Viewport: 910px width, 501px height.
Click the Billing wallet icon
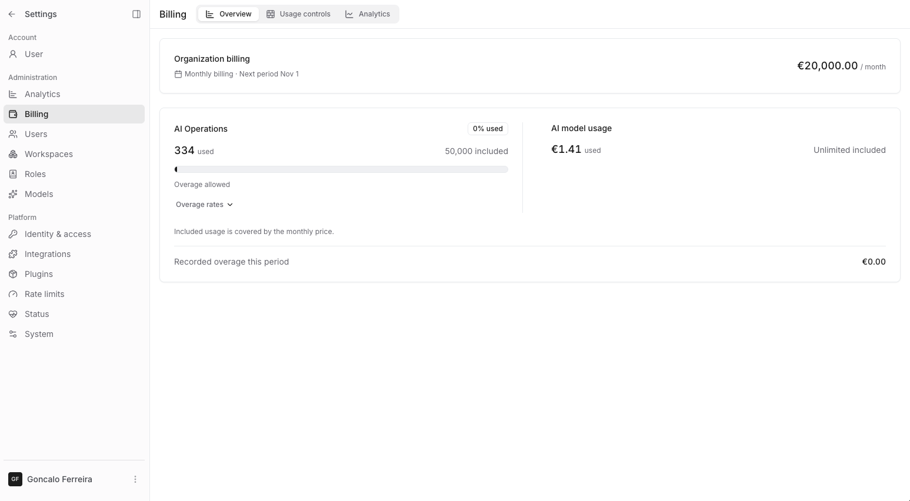click(x=13, y=114)
